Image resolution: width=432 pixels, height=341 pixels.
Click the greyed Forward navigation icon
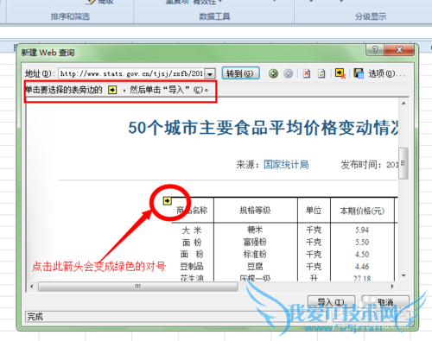(288, 73)
